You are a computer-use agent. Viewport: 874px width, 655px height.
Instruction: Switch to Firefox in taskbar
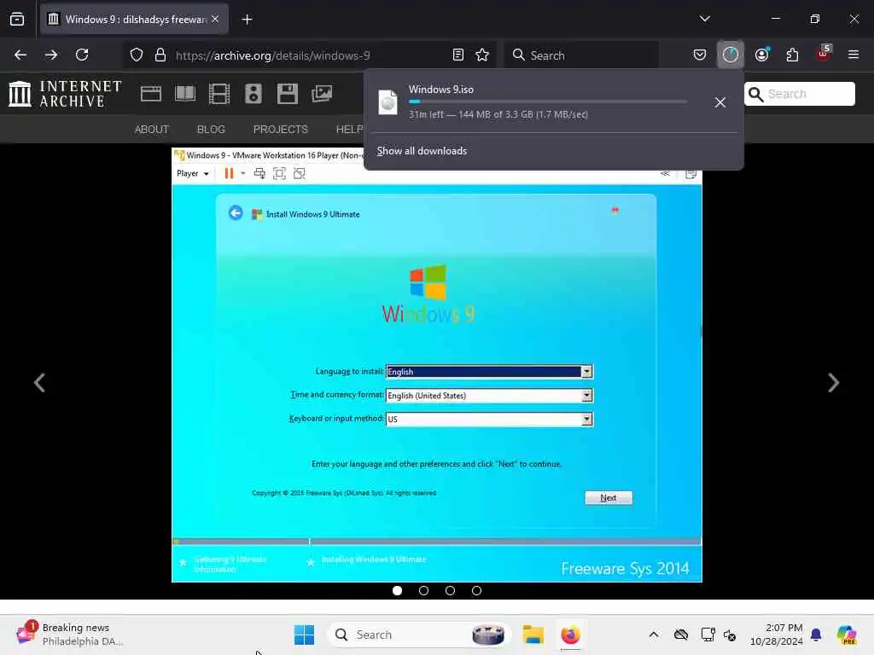tap(571, 635)
